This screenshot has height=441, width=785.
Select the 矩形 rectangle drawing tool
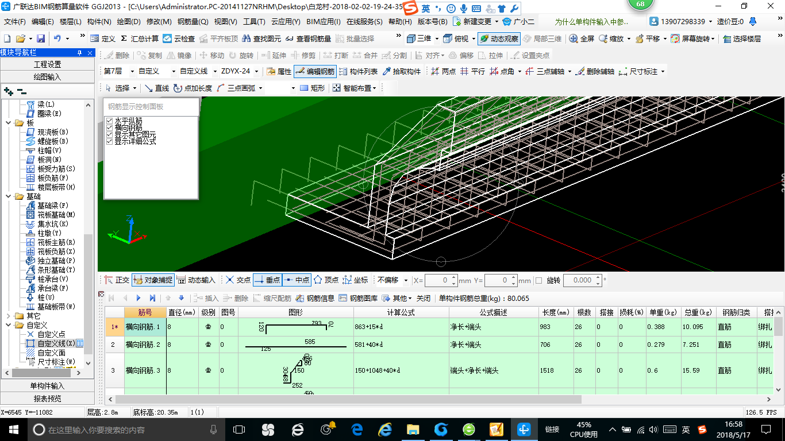(312, 88)
